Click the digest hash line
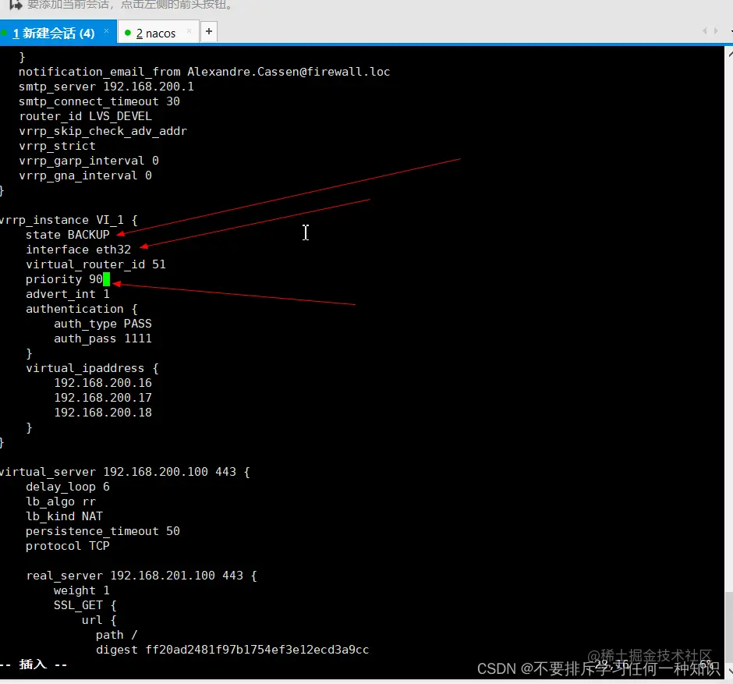Viewport: 733px width, 684px height. (232, 650)
